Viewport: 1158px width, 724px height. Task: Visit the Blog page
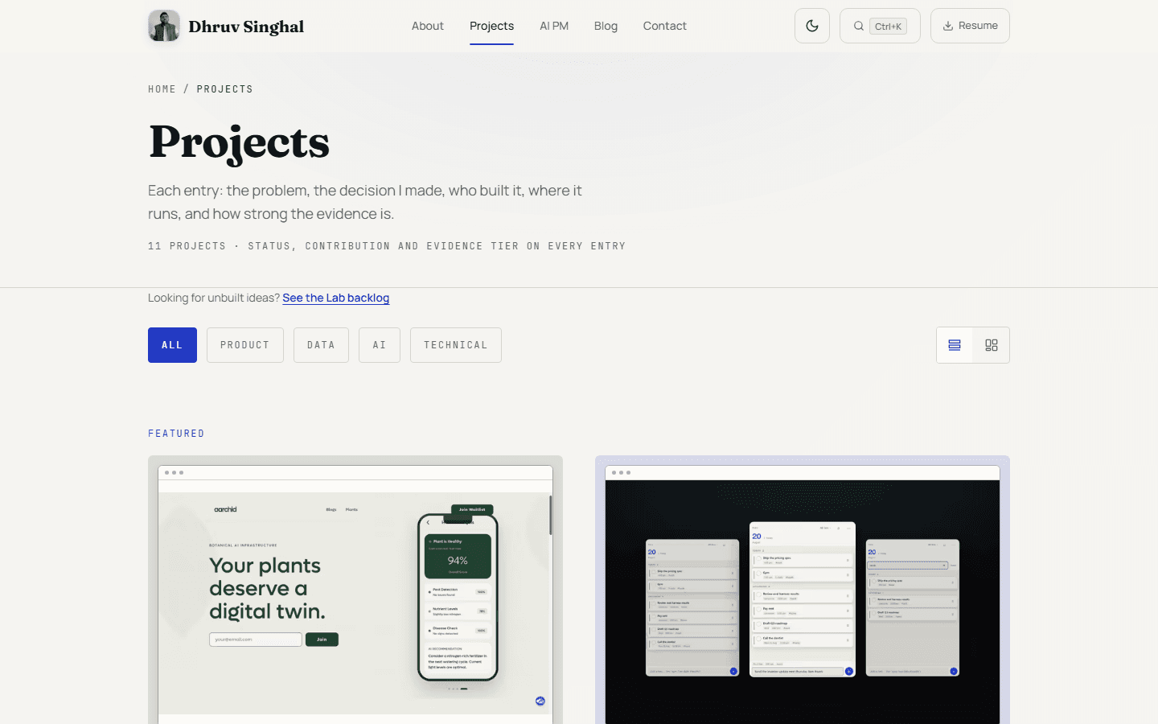coord(606,26)
